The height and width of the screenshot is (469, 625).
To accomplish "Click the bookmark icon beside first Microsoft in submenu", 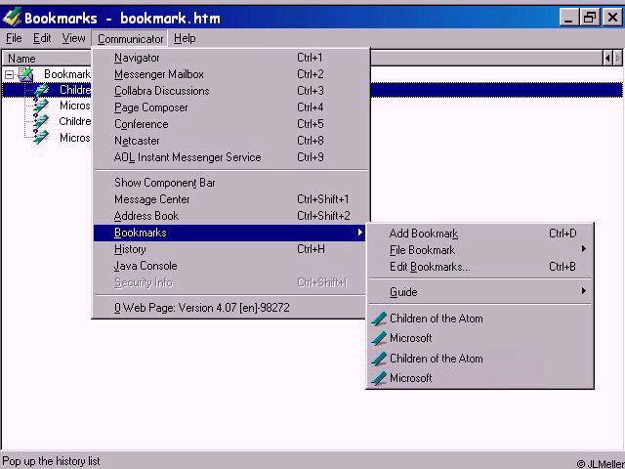I will (x=379, y=338).
